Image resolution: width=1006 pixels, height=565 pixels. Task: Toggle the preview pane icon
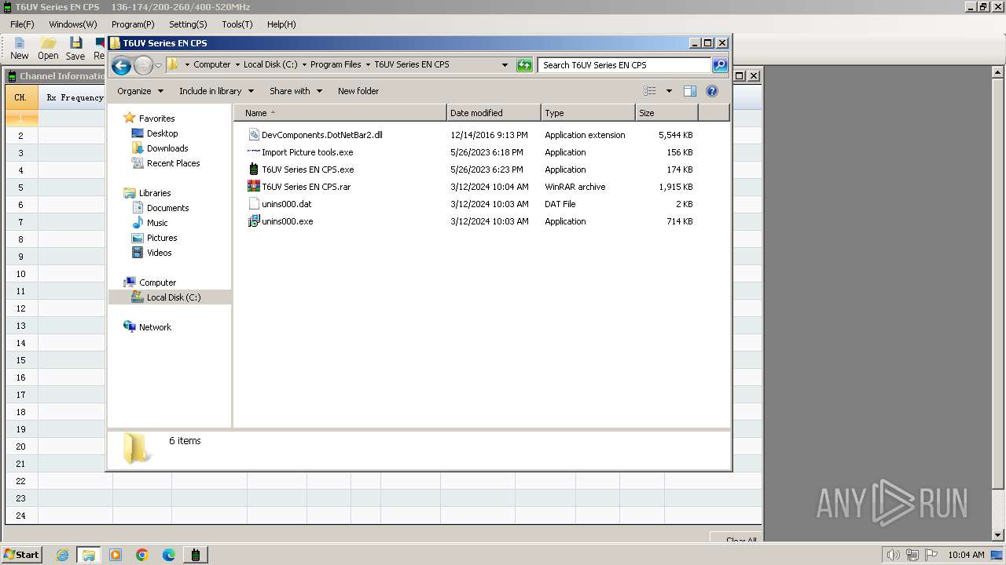(x=689, y=91)
